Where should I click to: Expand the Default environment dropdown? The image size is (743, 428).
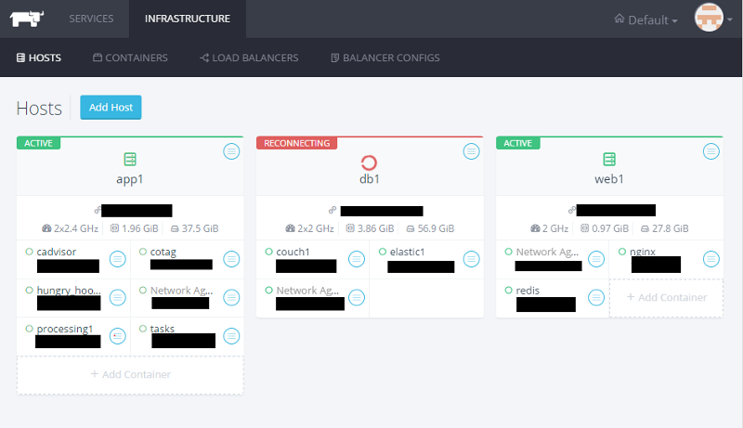tap(646, 19)
